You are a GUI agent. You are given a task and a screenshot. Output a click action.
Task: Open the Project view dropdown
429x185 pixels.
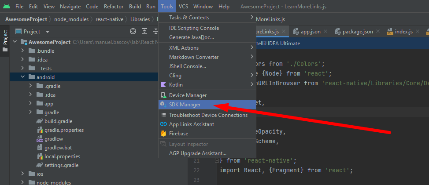coord(48,32)
